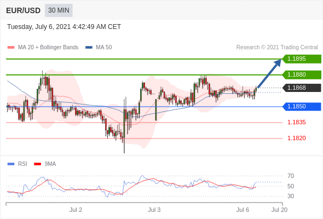Click the 9MA red legend marker
The width and height of the screenshot is (323, 219).
coord(37,164)
